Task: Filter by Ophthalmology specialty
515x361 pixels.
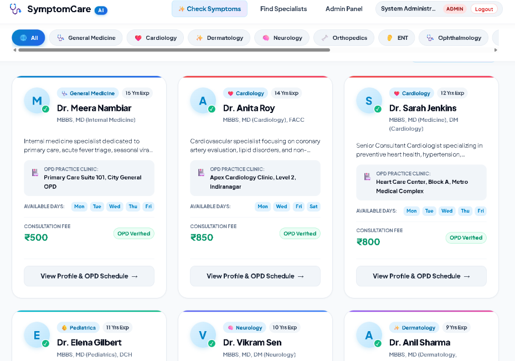Action: pyautogui.click(x=453, y=38)
